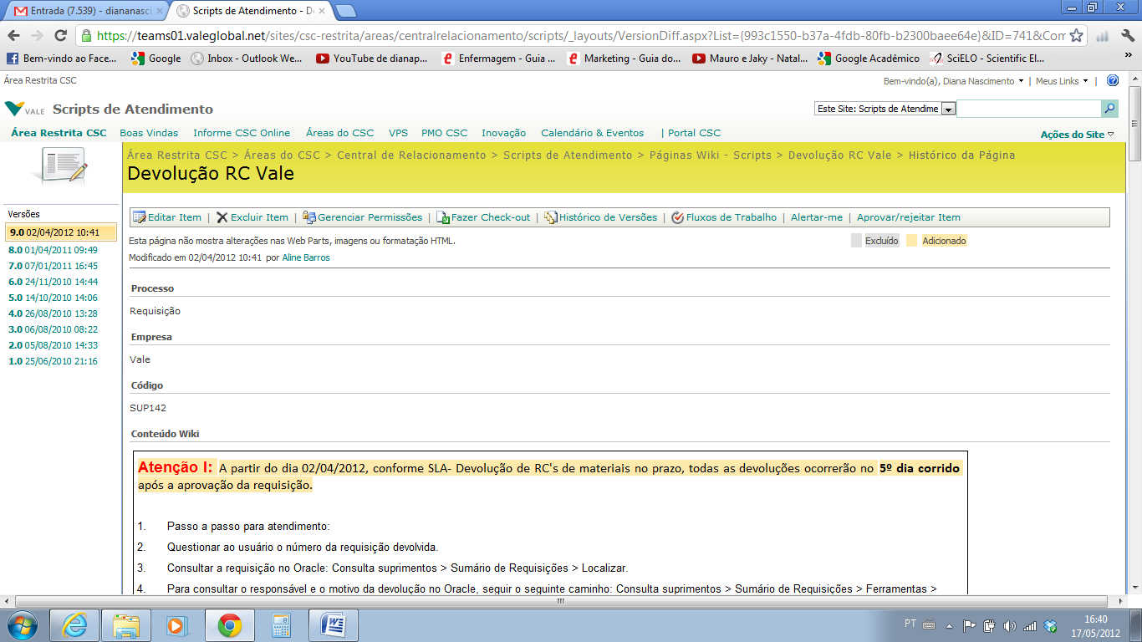Select version 8.0 01/04/2011
The image size is (1142, 642).
click(53, 250)
